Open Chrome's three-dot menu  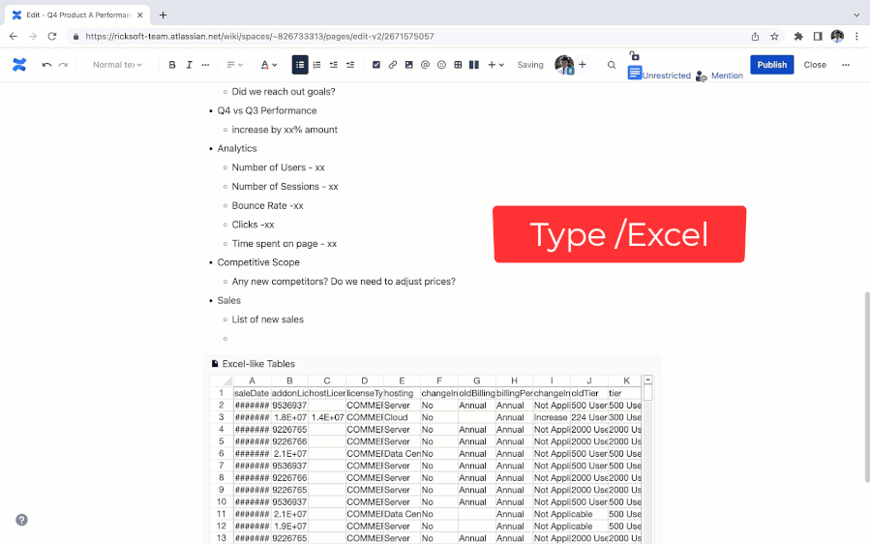point(856,36)
